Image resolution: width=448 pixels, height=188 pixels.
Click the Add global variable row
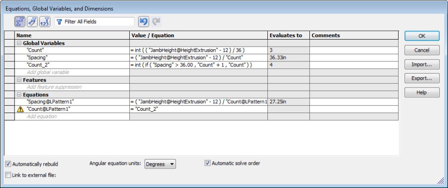pyautogui.click(x=72, y=72)
